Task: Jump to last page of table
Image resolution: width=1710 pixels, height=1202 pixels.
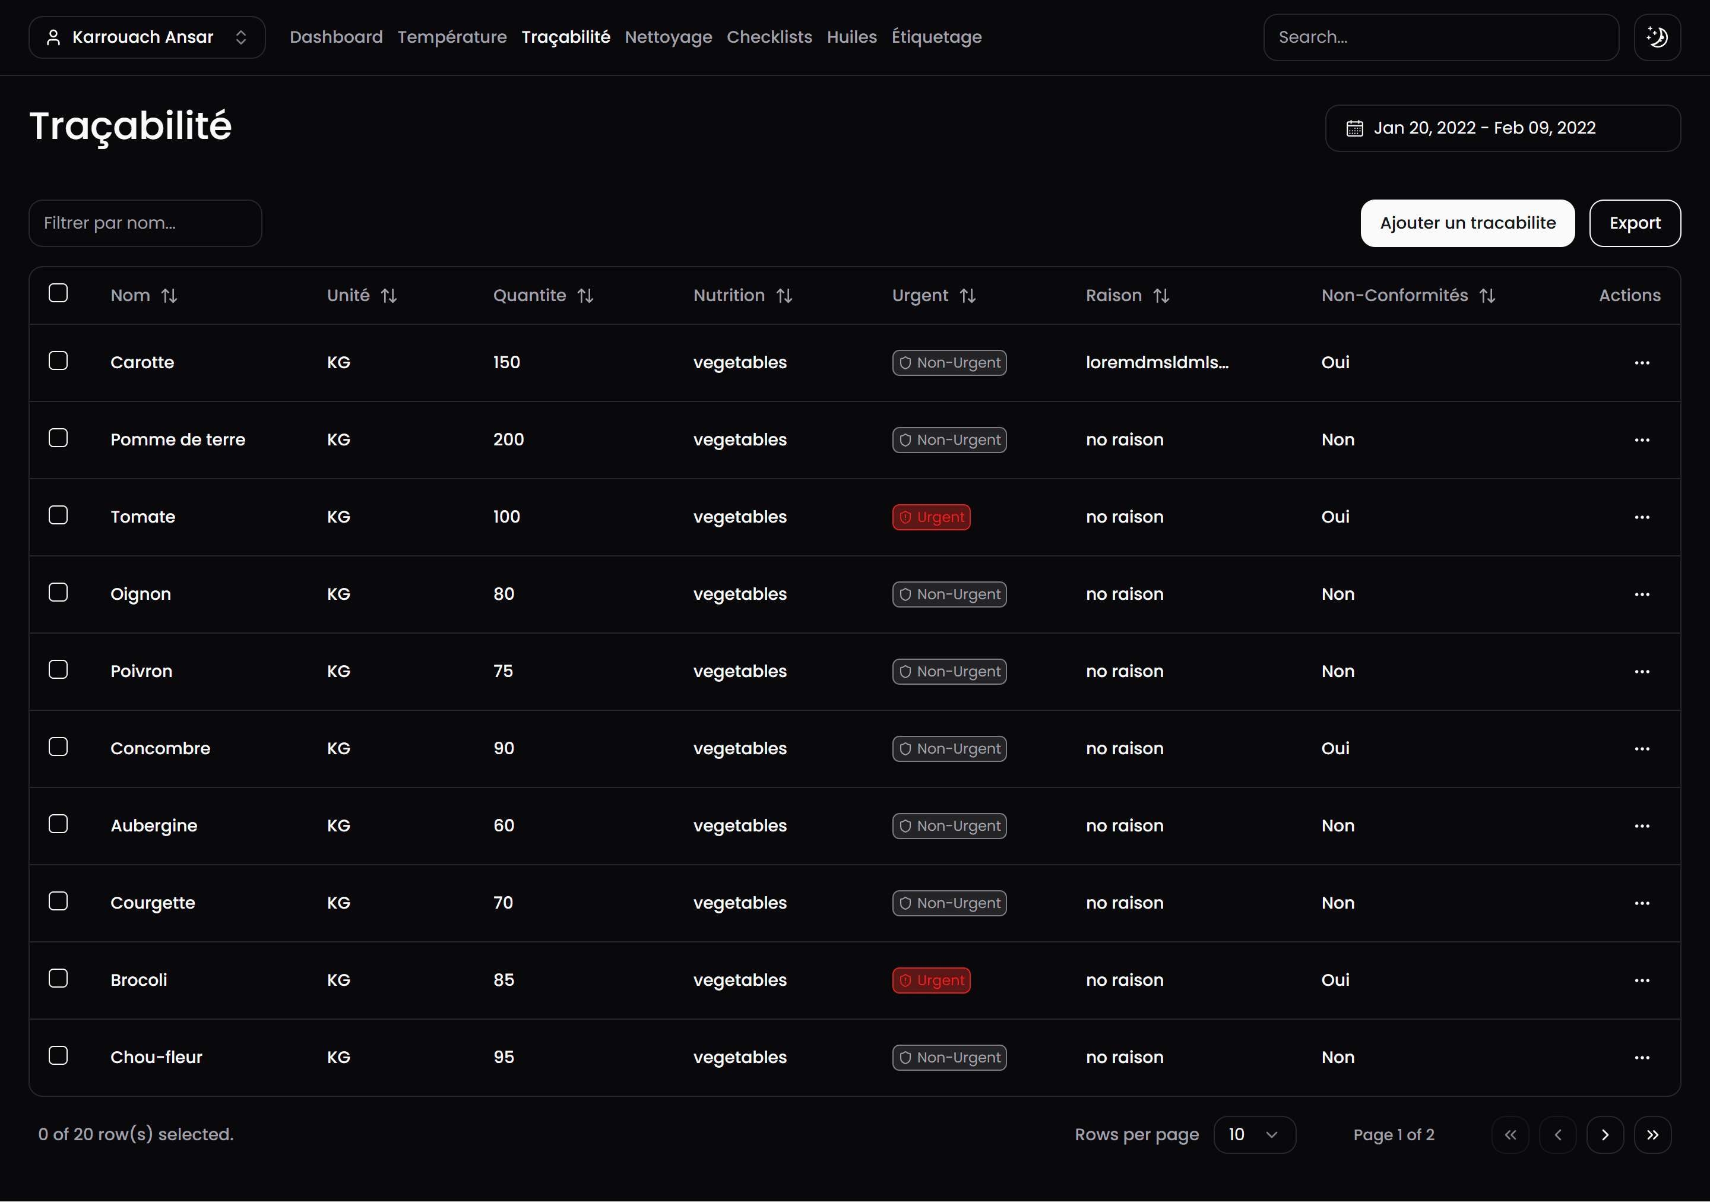Action: tap(1652, 1135)
